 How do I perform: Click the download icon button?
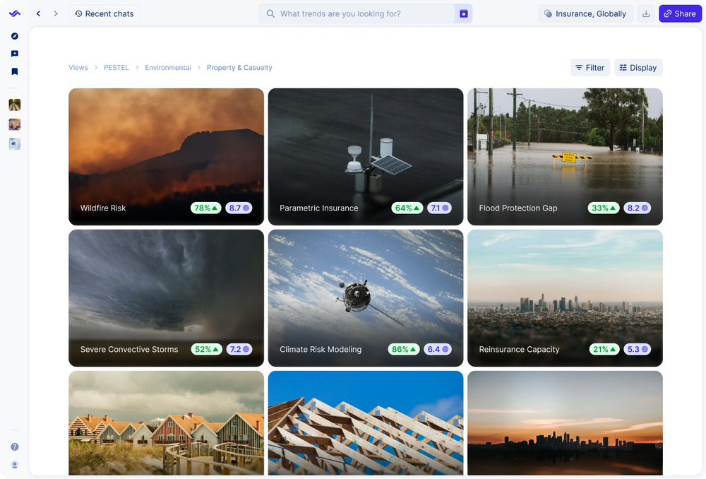[x=646, y=13]
